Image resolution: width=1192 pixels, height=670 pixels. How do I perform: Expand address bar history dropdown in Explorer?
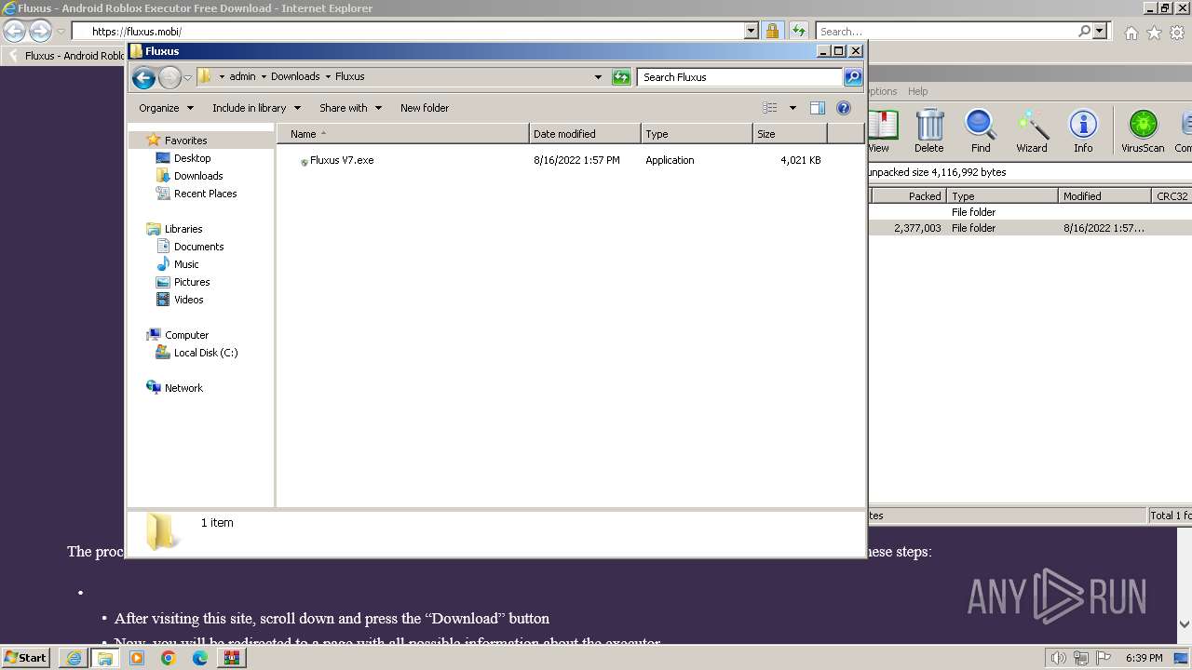[x=598, y=77]
